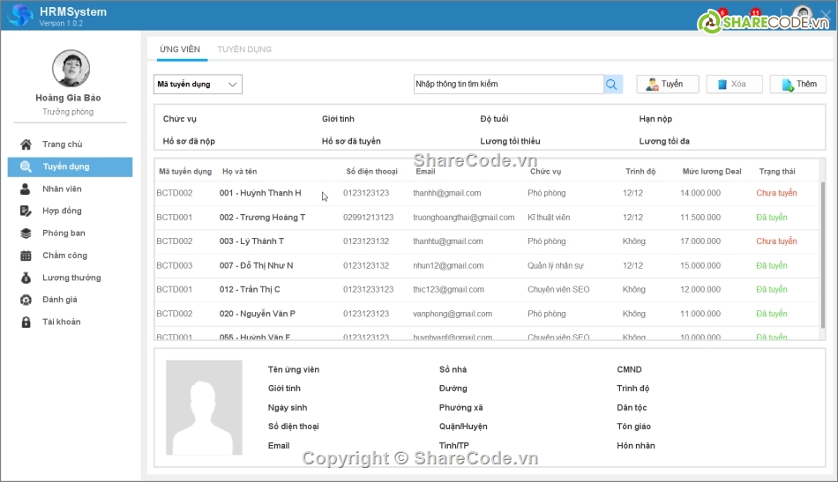838x482 pixels.
Task: Open Lương thưởng money bag icon
Action: tap(26, 278)
